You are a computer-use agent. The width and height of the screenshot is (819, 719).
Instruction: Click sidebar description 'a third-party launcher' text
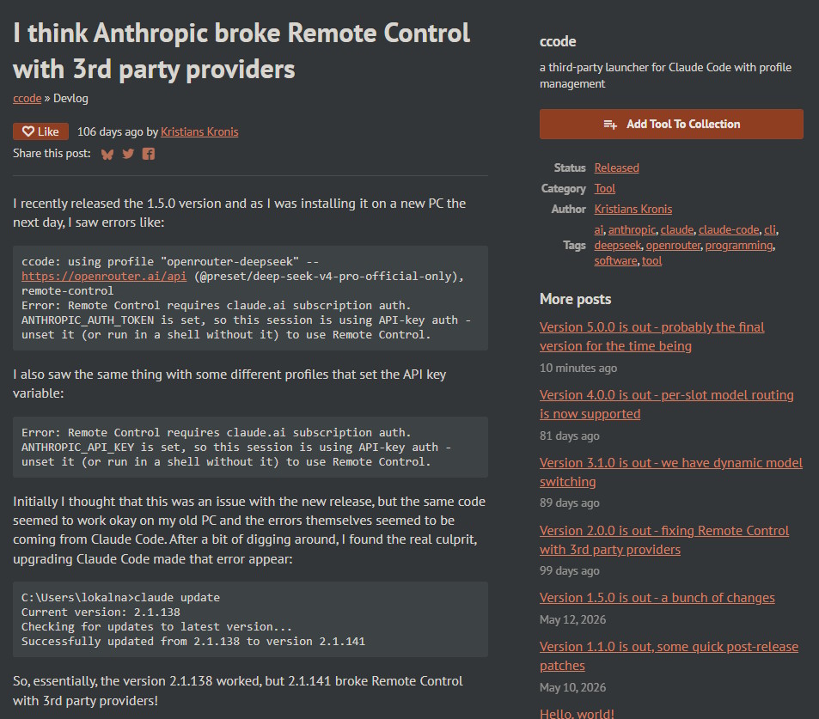click(665, 76)
